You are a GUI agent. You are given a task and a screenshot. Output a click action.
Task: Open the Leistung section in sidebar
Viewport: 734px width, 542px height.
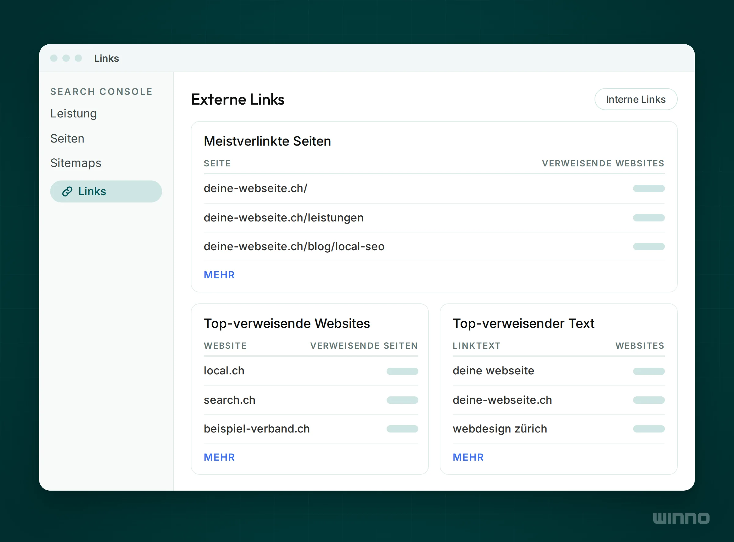coord(73,113)
